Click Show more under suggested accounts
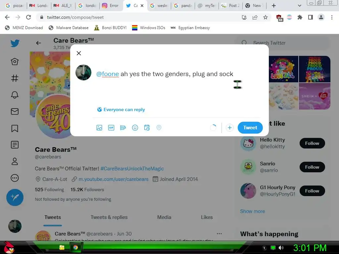The image size is (339, 254). (252, 211)
